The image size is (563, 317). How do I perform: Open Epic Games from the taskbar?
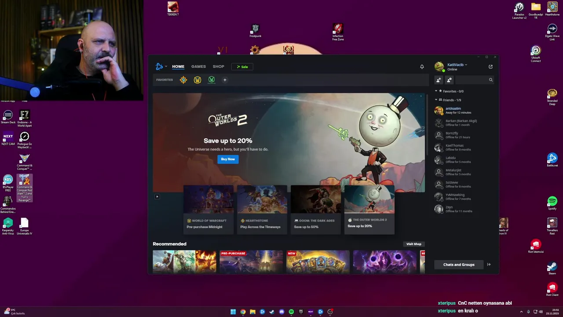[x=301, y=312]
